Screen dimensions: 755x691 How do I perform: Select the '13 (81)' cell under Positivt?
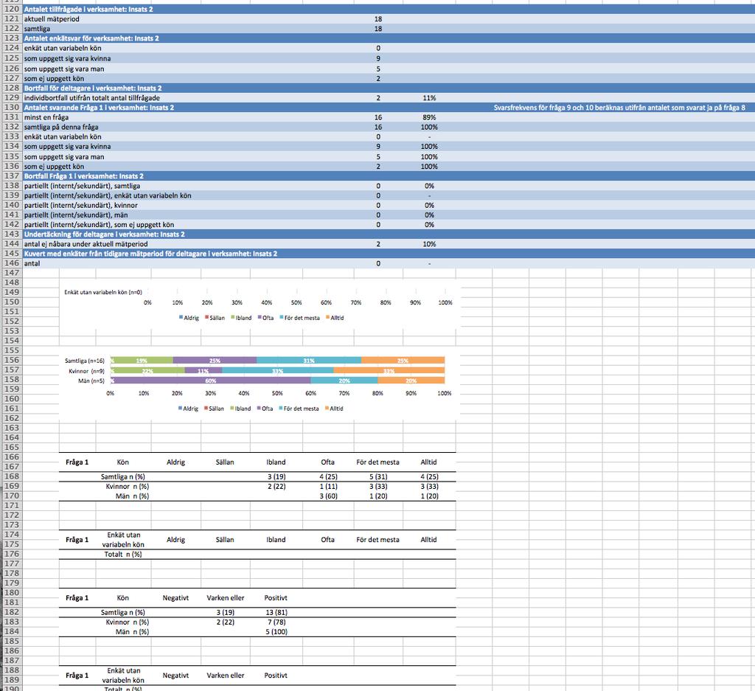pyautogui.click(x=276, y=613)
